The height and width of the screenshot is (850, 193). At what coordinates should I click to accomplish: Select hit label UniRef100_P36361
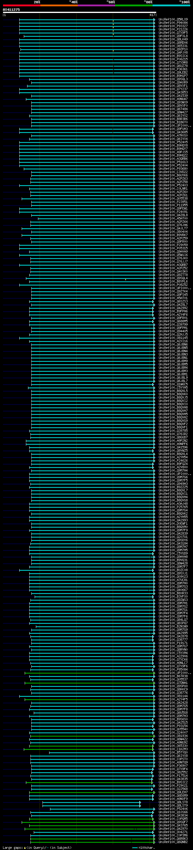173,69
